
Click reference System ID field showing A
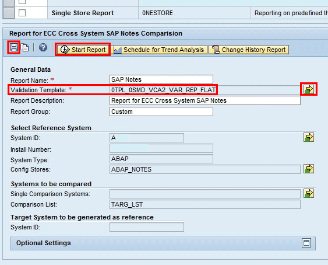click(147, 138)
